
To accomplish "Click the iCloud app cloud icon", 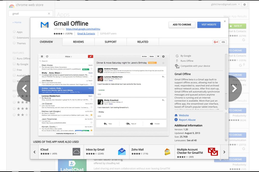I will click(76, 152).
